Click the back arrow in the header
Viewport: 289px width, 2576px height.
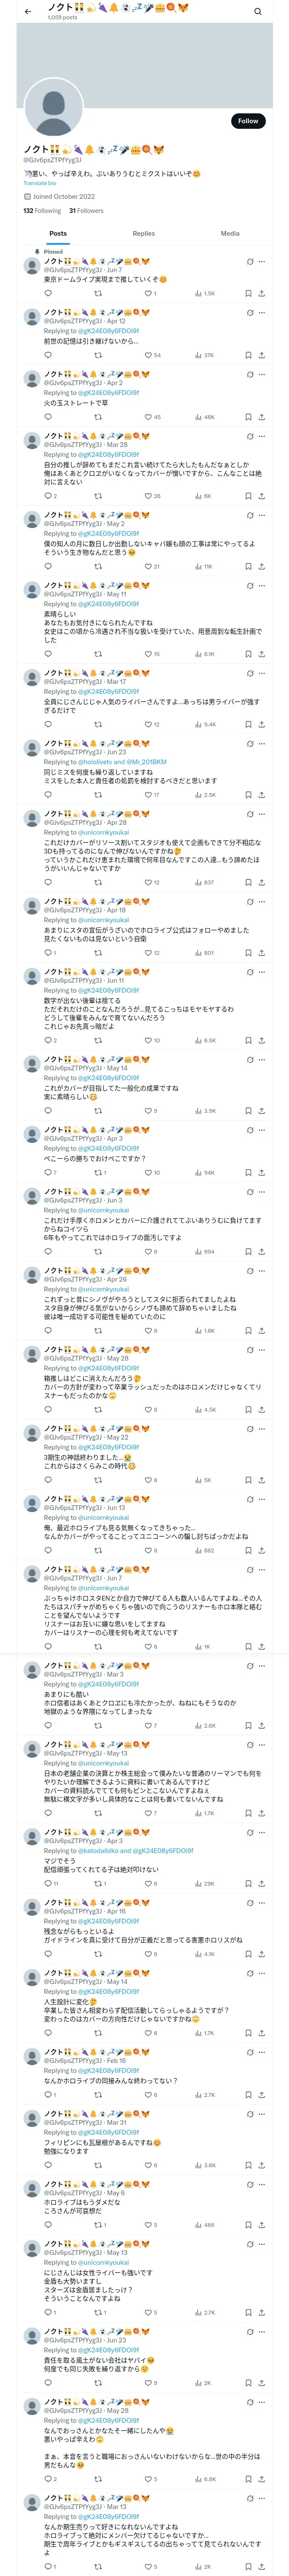tap(28, 12)
